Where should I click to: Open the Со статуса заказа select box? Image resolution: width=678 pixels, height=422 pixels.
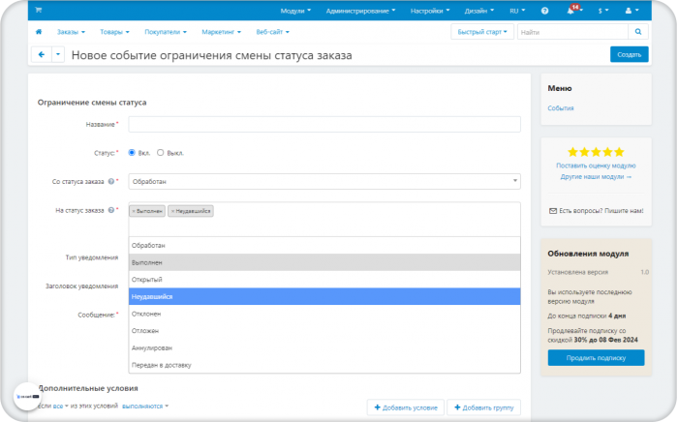324,181
